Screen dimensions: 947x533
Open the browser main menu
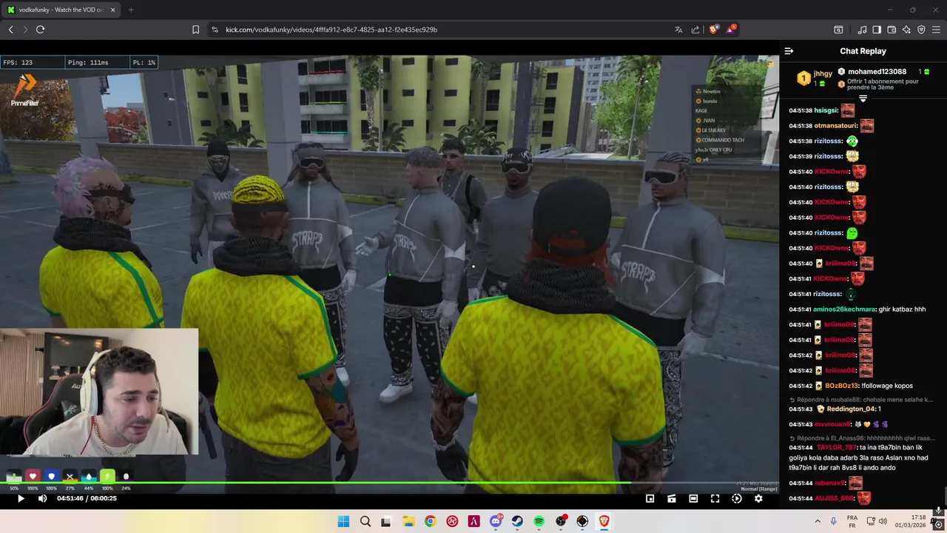tap(937, 30)
